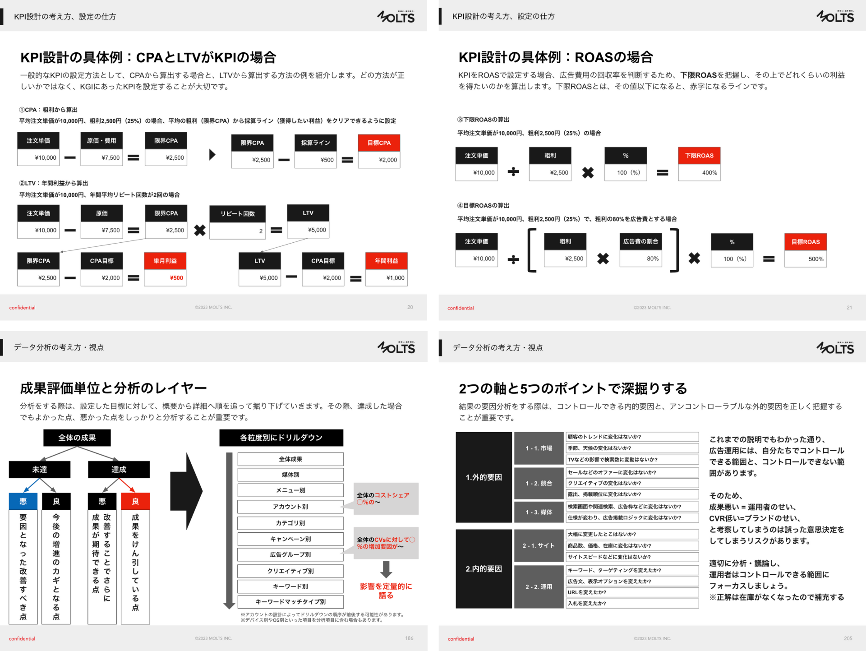
Task: Click the red 下限ROAS result box
Action: tap(699, 156)
